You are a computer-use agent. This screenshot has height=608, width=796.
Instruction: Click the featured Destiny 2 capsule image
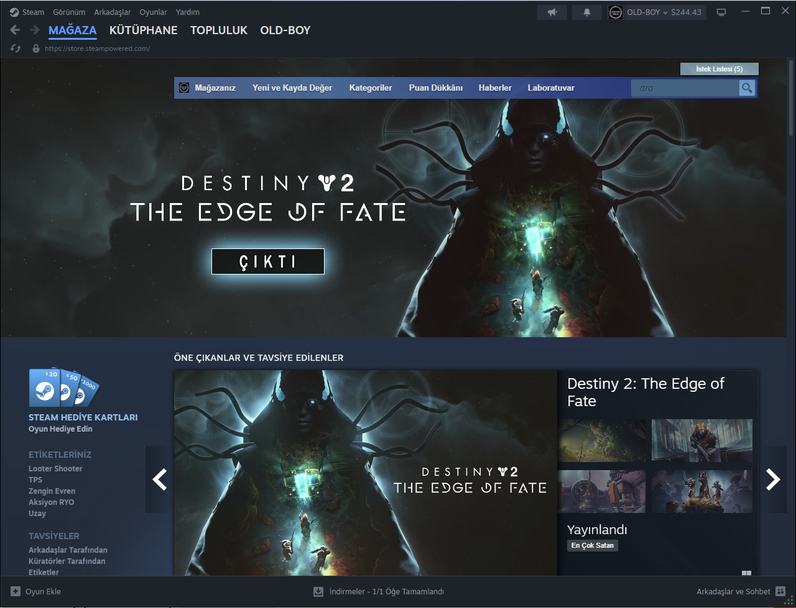pos(366,473)
